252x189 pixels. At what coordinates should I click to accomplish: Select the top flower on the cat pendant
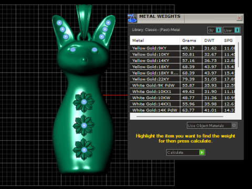point(84,102)
